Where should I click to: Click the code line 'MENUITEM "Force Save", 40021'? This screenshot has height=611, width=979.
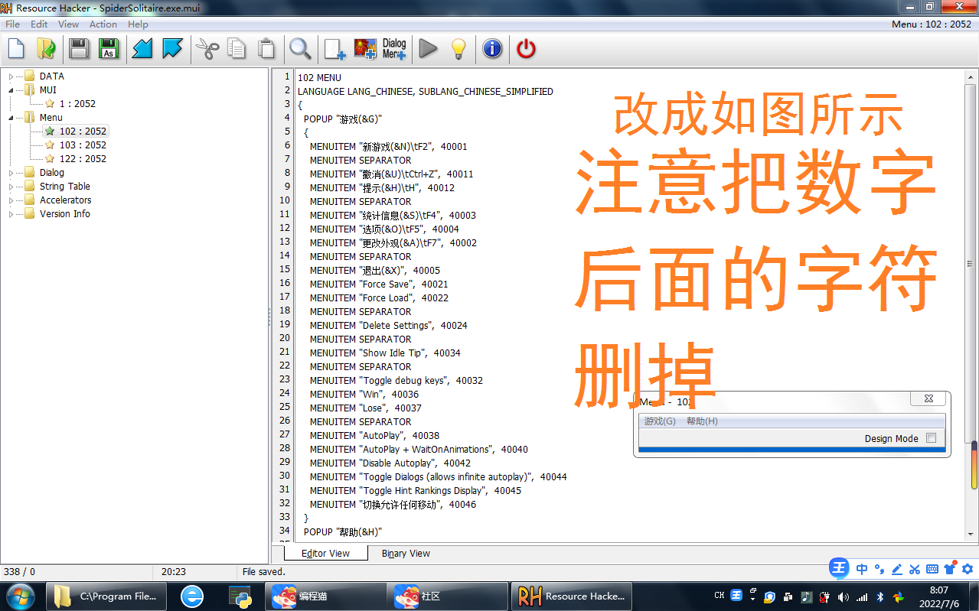click(x=379, y=284)
